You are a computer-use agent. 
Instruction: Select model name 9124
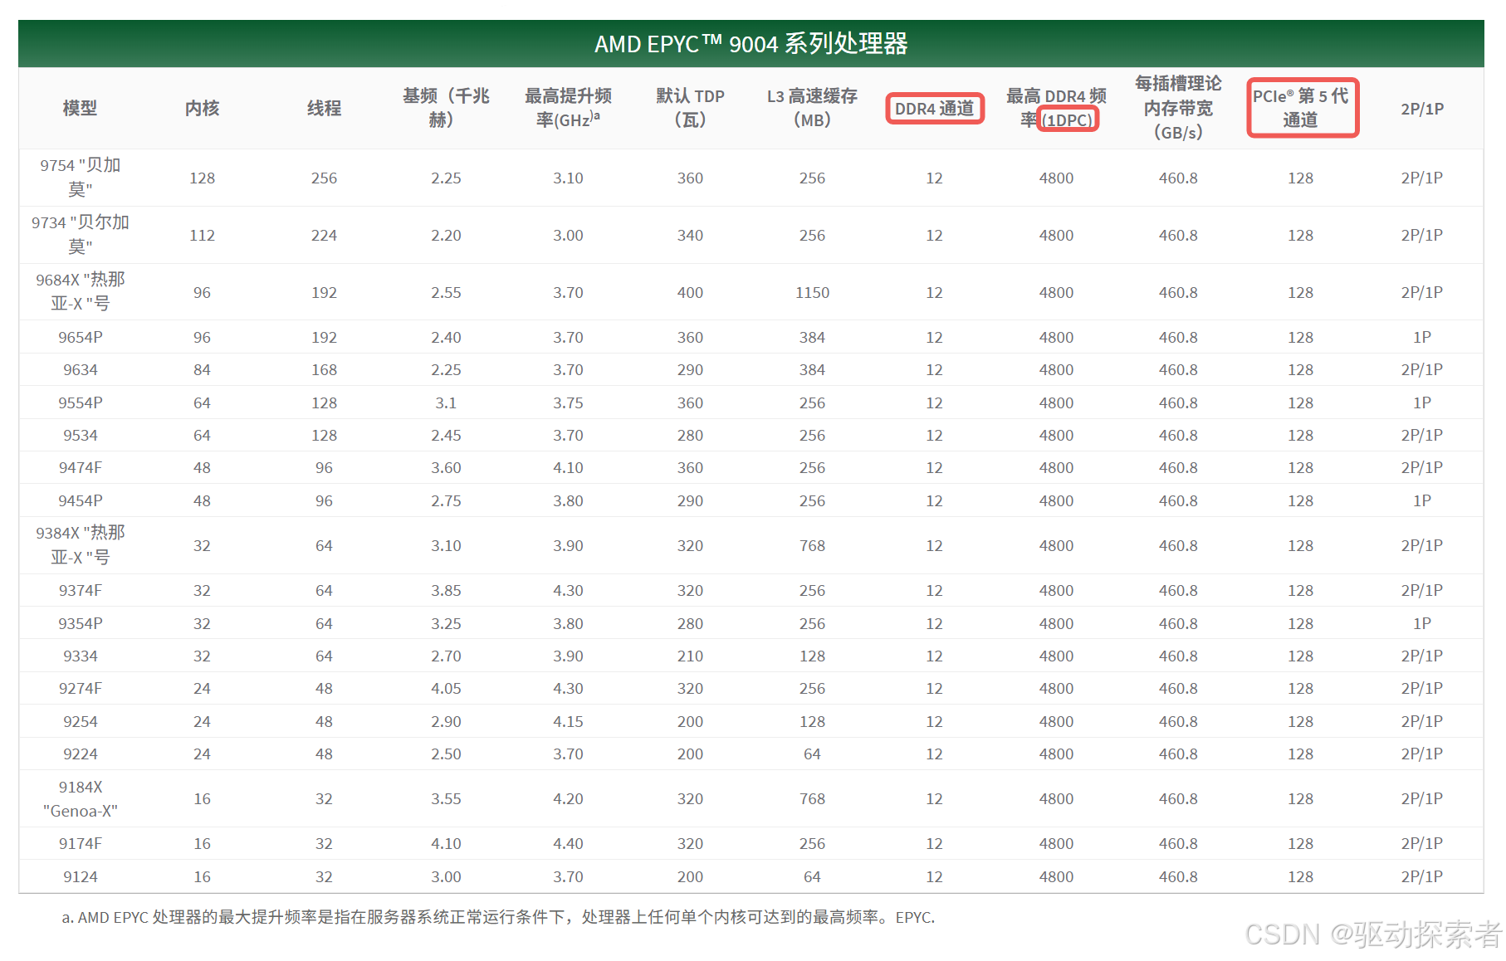(x=81, y=876)
